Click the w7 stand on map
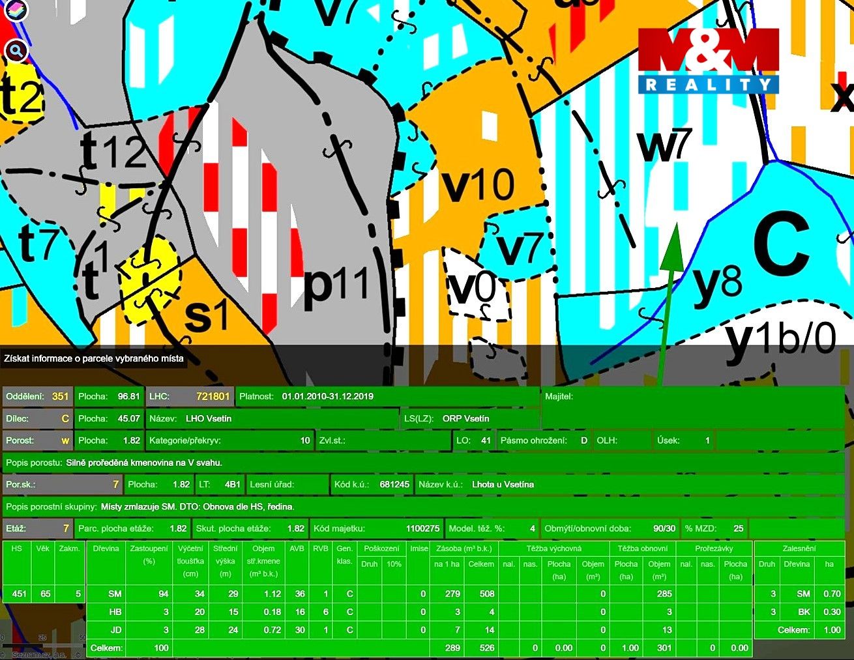The width and height of the screenshot is (854, 660). 666,145
